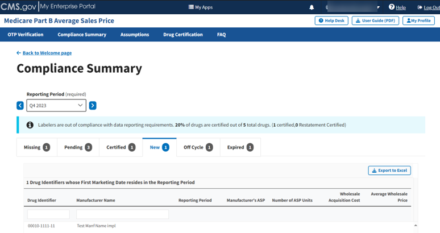The width and height of the screenshot is (440, 233).
Task: Go to Drug Certification page
Action: (183, 35)
